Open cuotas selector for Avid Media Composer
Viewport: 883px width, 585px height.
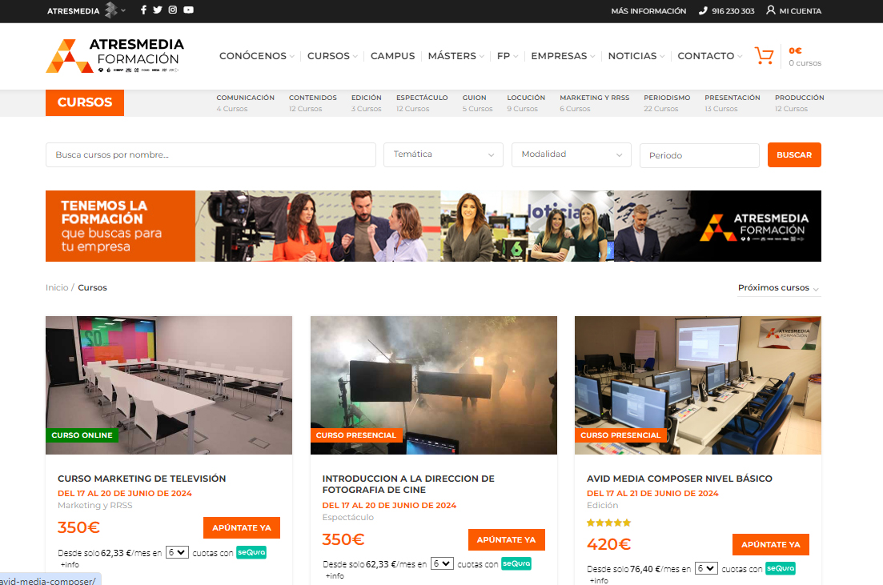(x=706, y=568)
